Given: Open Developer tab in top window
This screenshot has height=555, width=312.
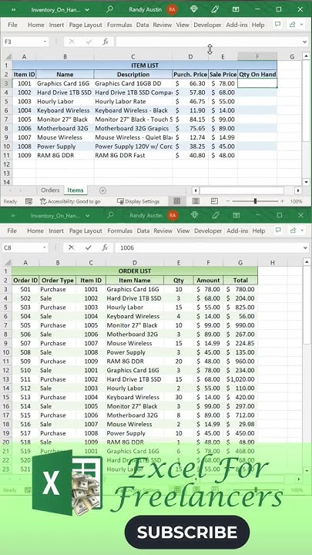Looking at the screenshot, I should [x=207, y=25].
